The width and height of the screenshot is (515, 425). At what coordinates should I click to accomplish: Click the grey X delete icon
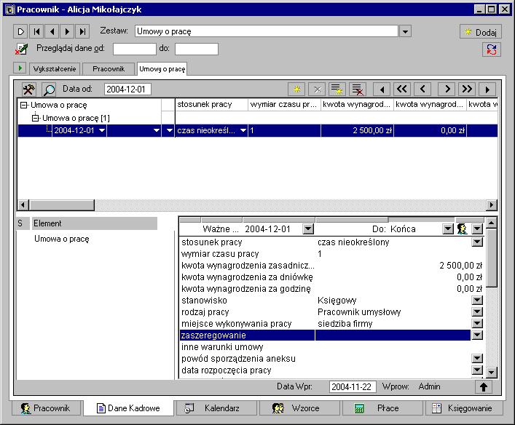click(x=318, y=90)
